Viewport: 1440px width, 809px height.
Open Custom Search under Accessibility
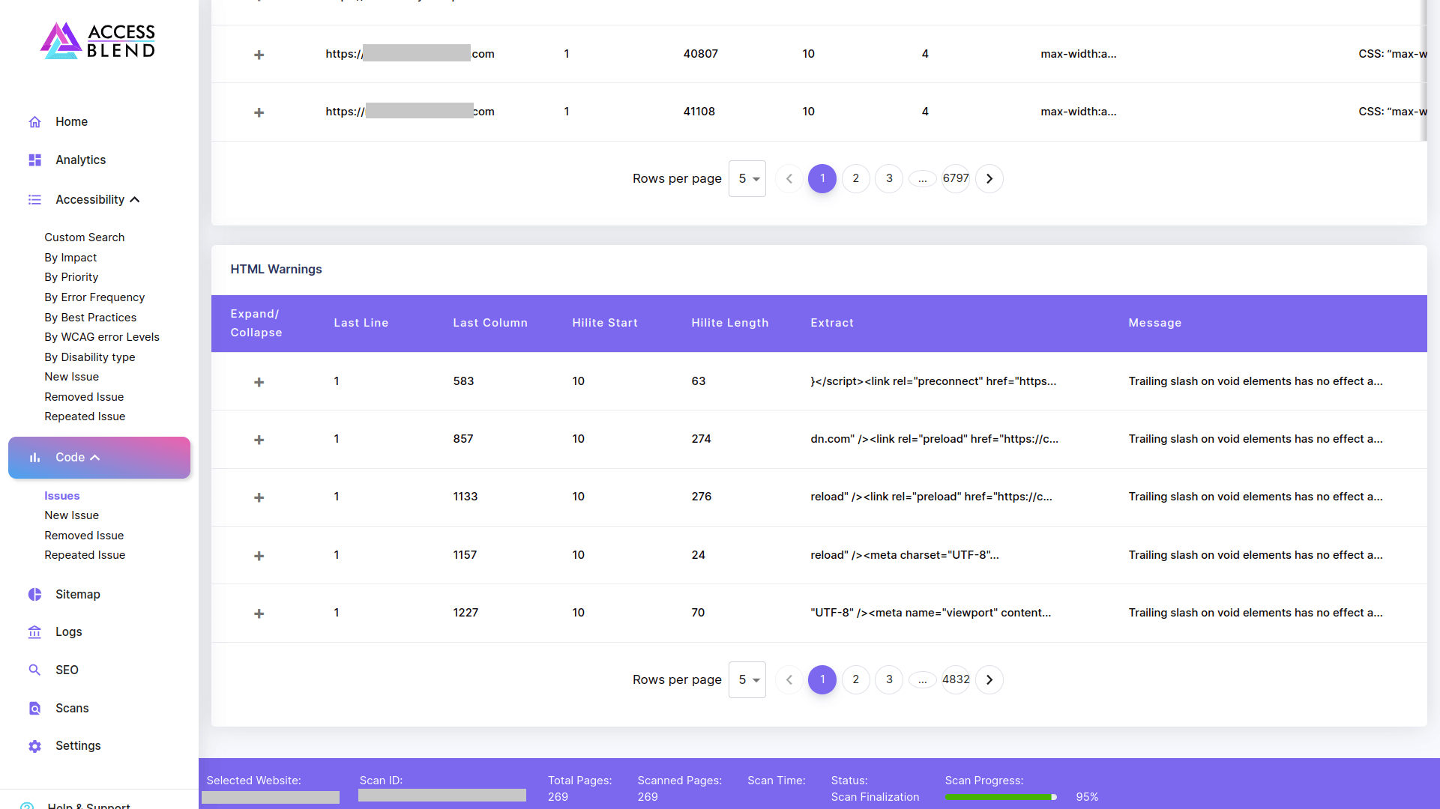point(85,237)
